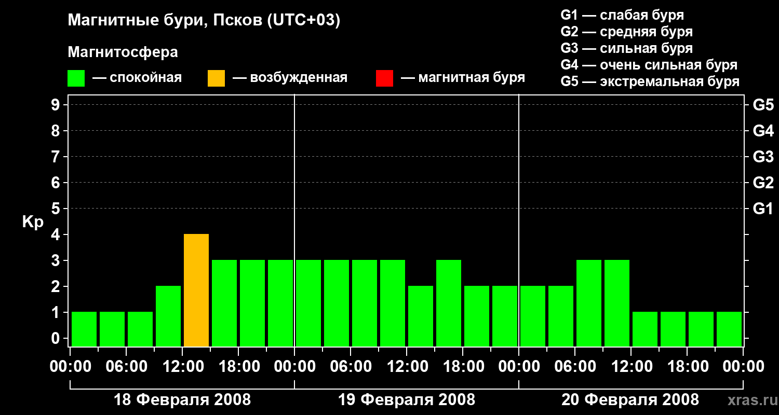This screenshot has width=779, height=415.
Task: Click the '12:00' time label above 20 Февраля
Action: click(x=631, y=367)
